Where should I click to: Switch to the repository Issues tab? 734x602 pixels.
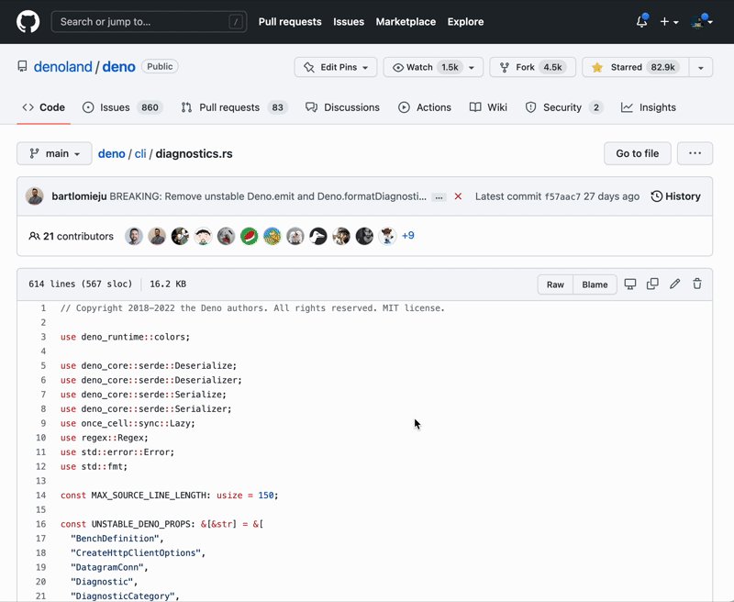[x=122, y=107]
